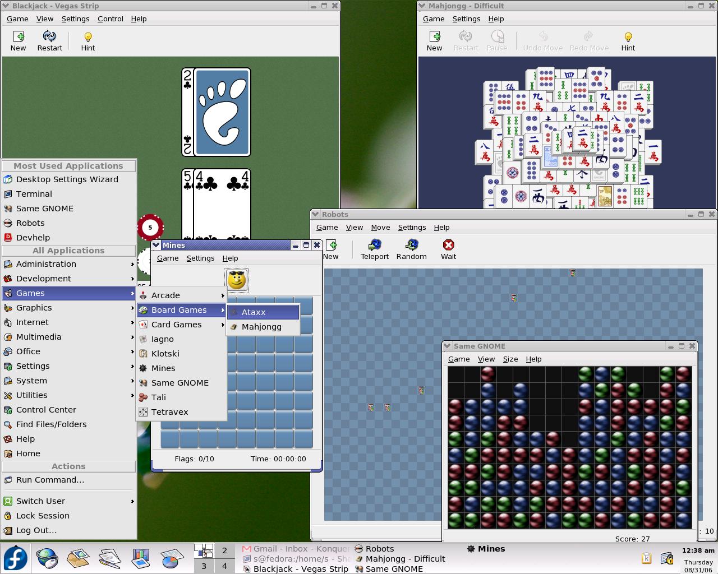Open Settings menu in Mahjongg
The width and height of the screenshot is (718, 574).
click(466, 18)
